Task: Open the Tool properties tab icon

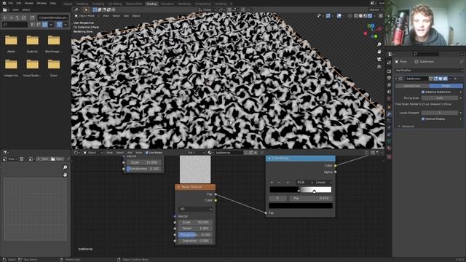Action: [389, 63]
